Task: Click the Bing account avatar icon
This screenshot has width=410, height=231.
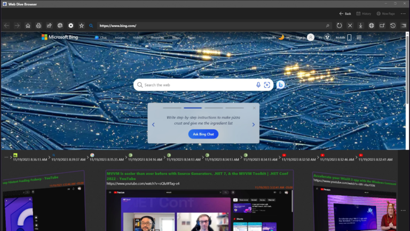Action: tap(311, 37)
